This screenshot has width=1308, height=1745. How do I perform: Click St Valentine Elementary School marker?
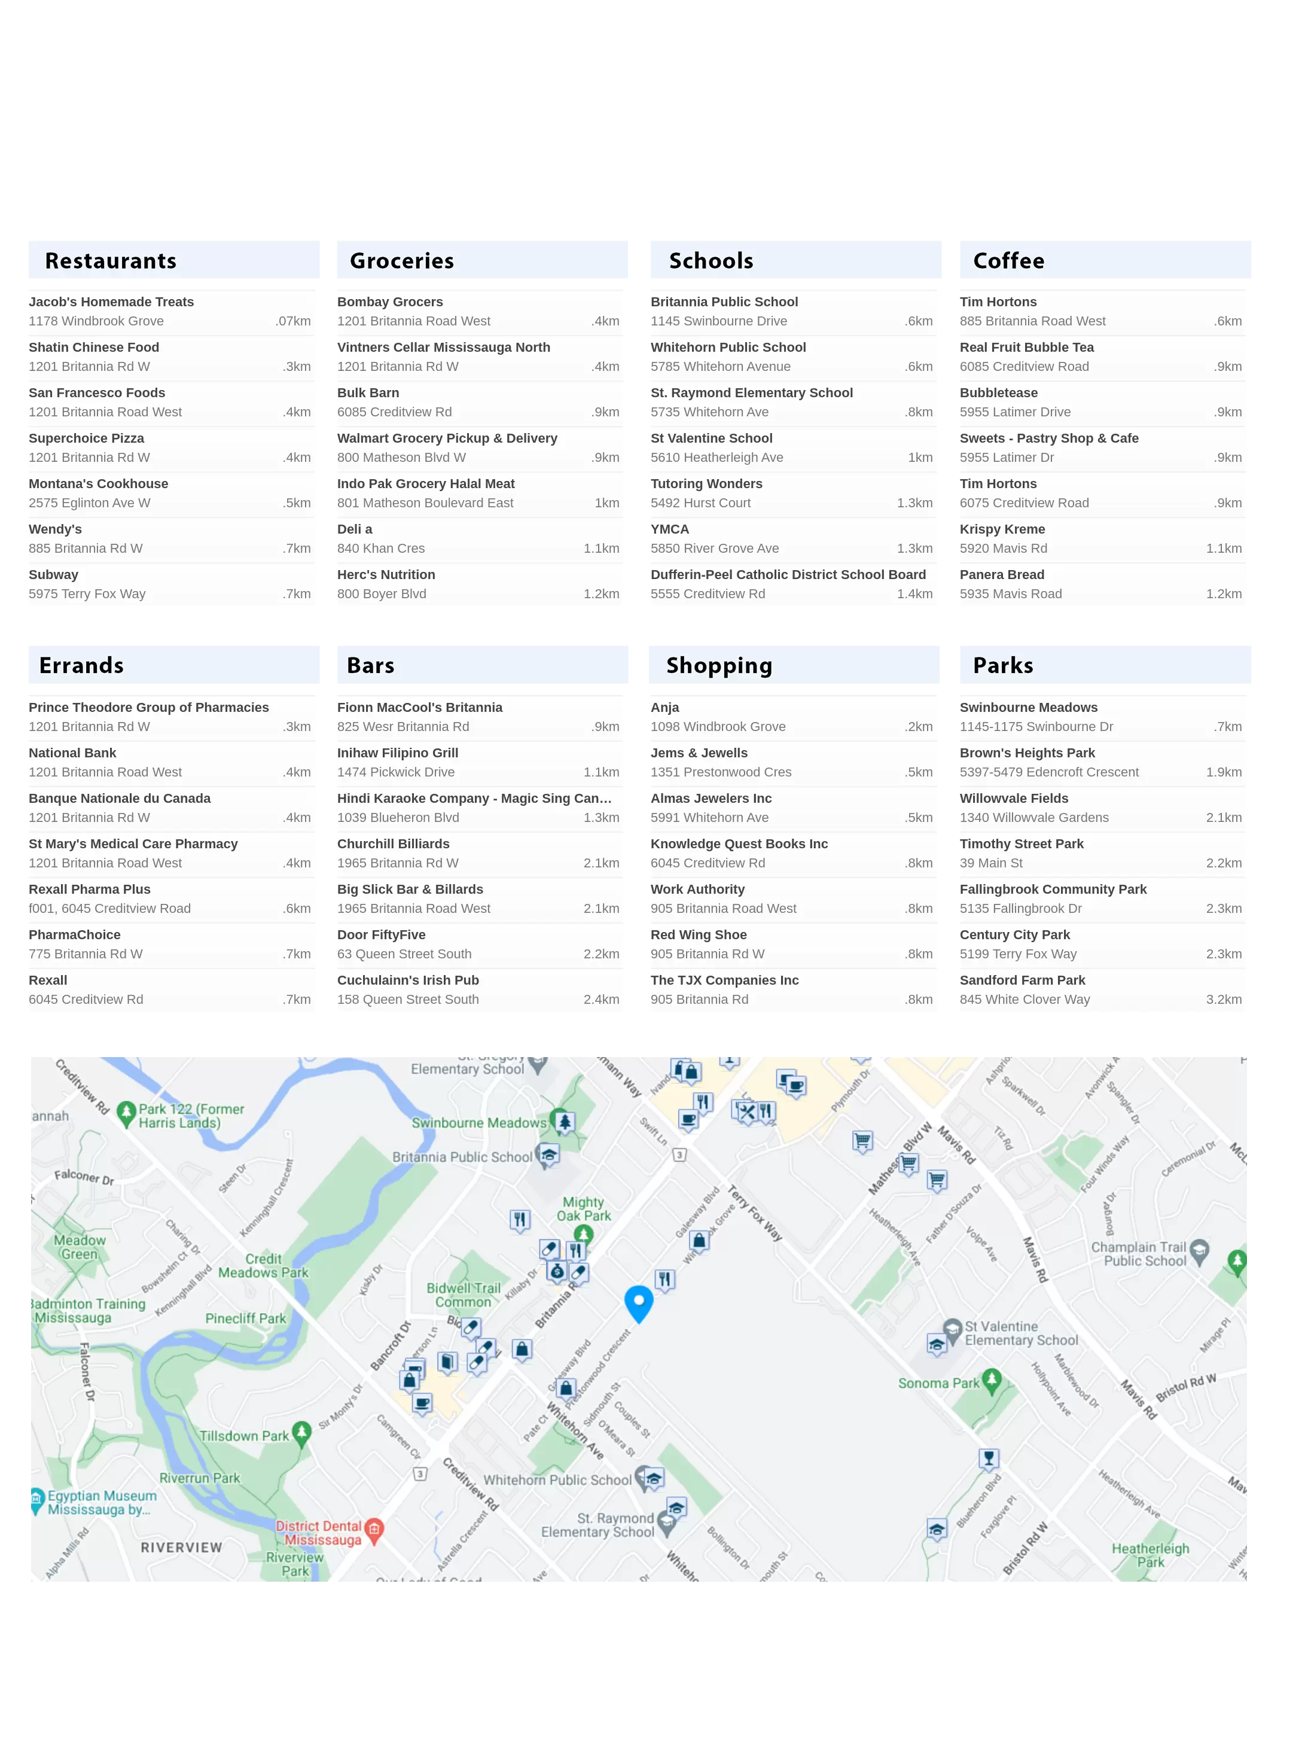[952, 1329]
